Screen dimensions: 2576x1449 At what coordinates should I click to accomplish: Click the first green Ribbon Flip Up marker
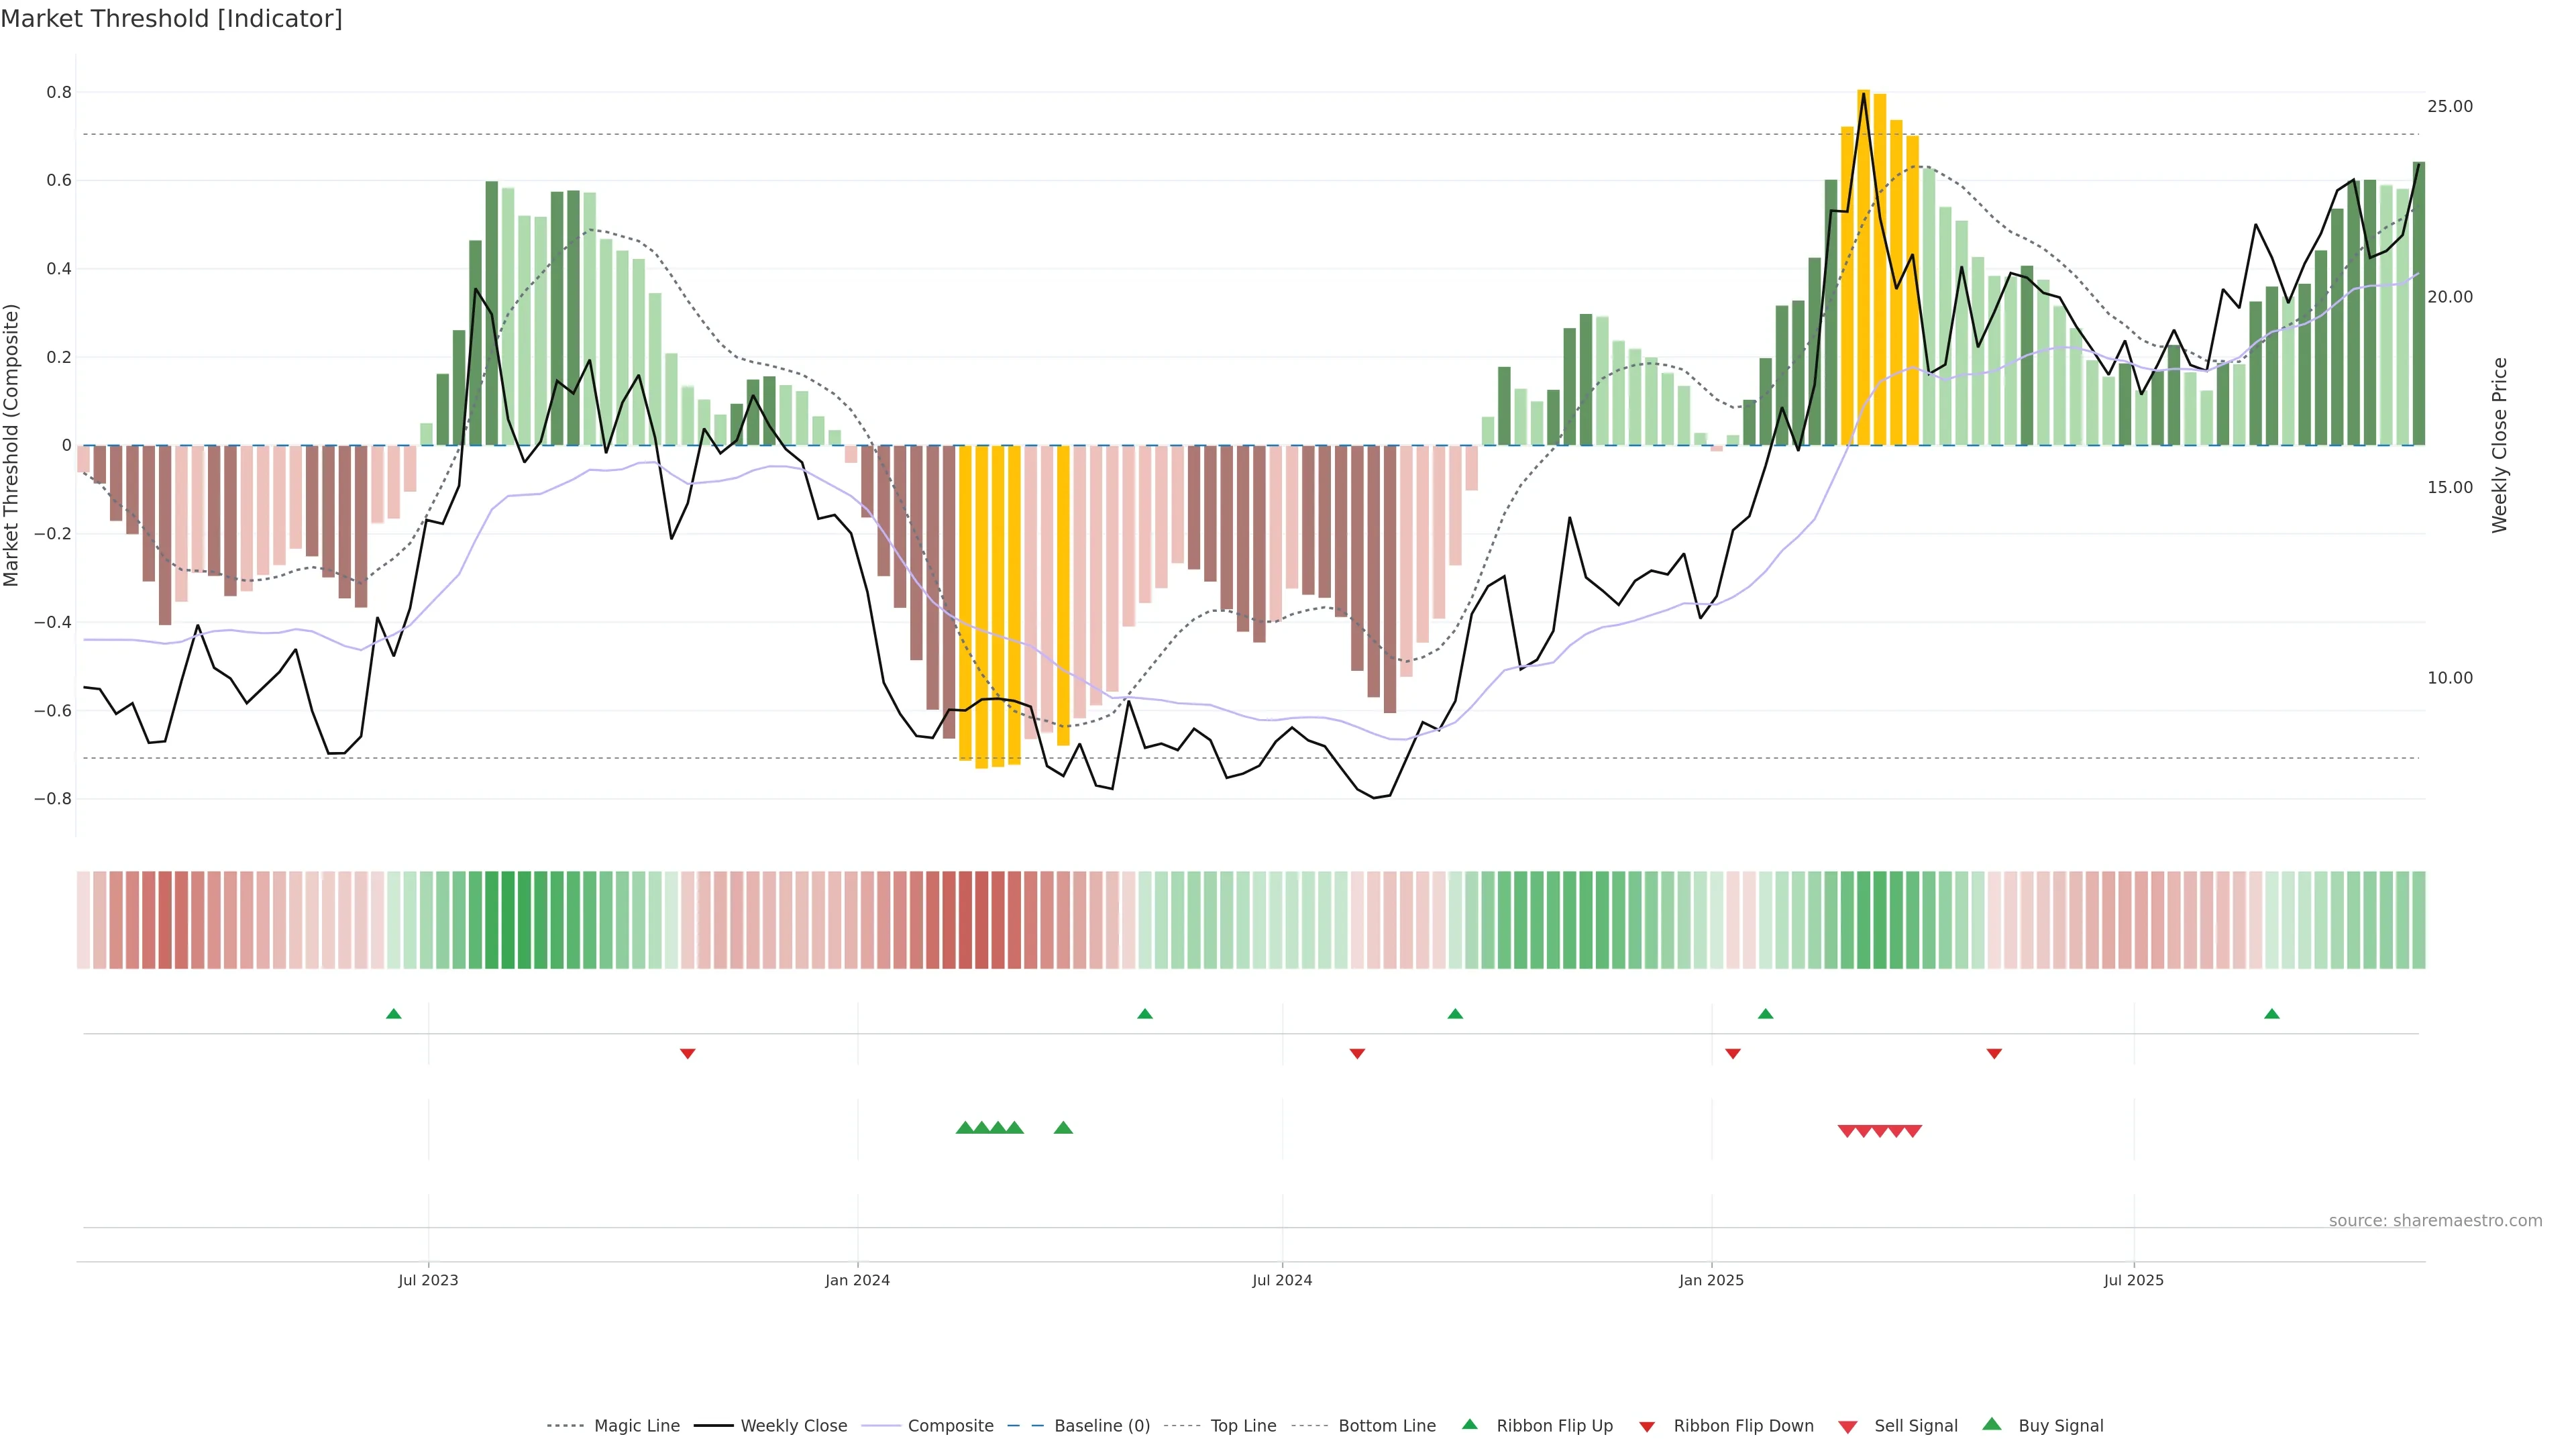point(394,1014)
